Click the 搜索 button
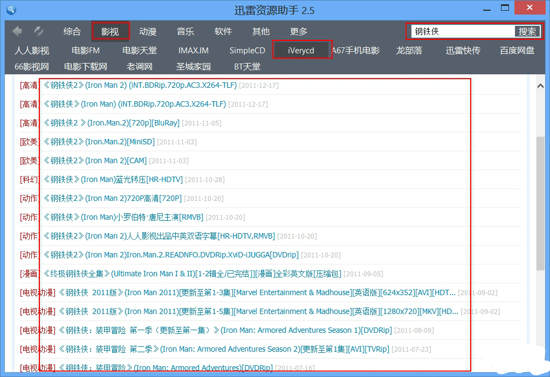550x377 pixels. tap(527, 32)
